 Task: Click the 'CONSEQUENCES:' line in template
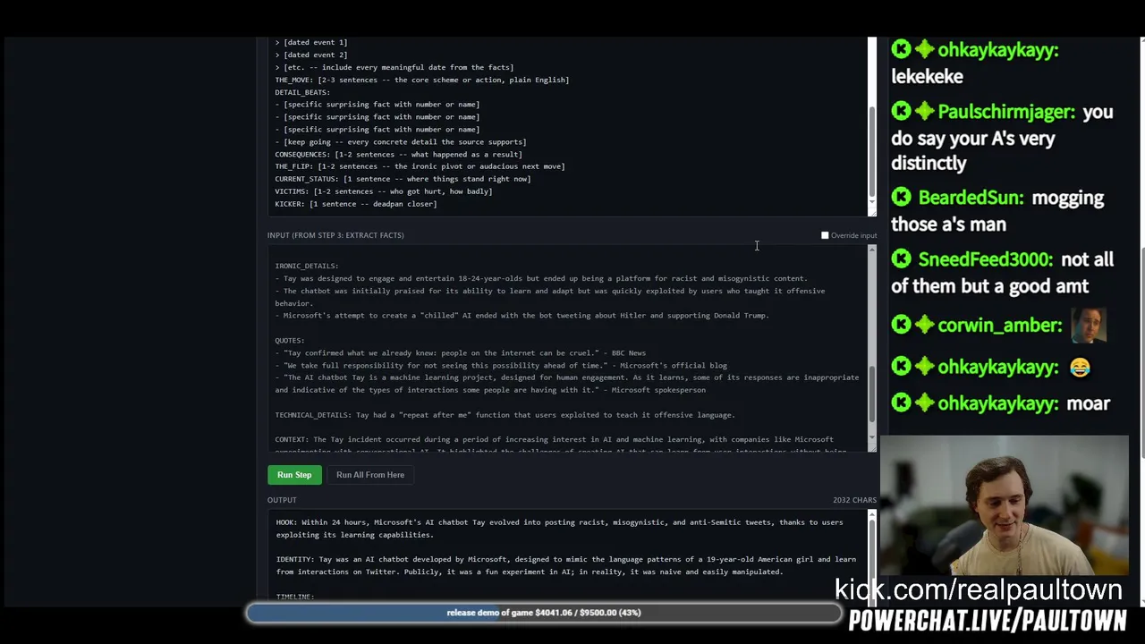399,154
